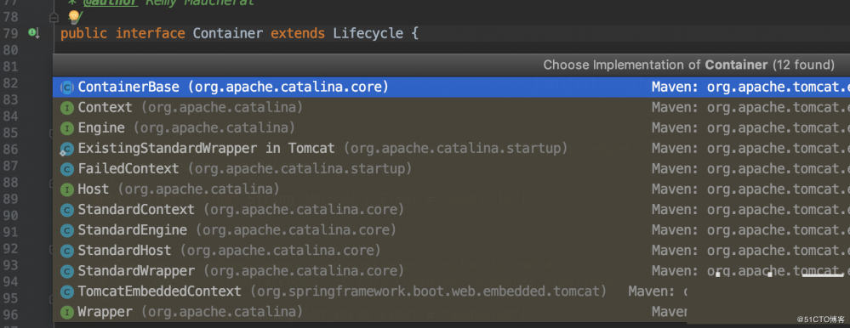Click the Wrapper interface icon
850x328 pixels.
[66, 313]
